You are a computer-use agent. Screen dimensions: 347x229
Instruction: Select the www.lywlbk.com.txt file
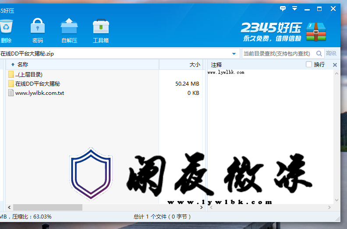click(x=39, y=93)
